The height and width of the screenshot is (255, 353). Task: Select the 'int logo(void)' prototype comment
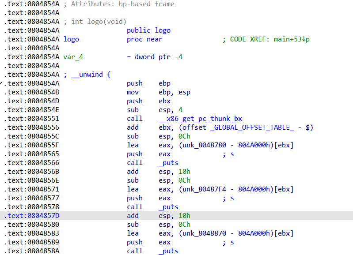(99, 22)
